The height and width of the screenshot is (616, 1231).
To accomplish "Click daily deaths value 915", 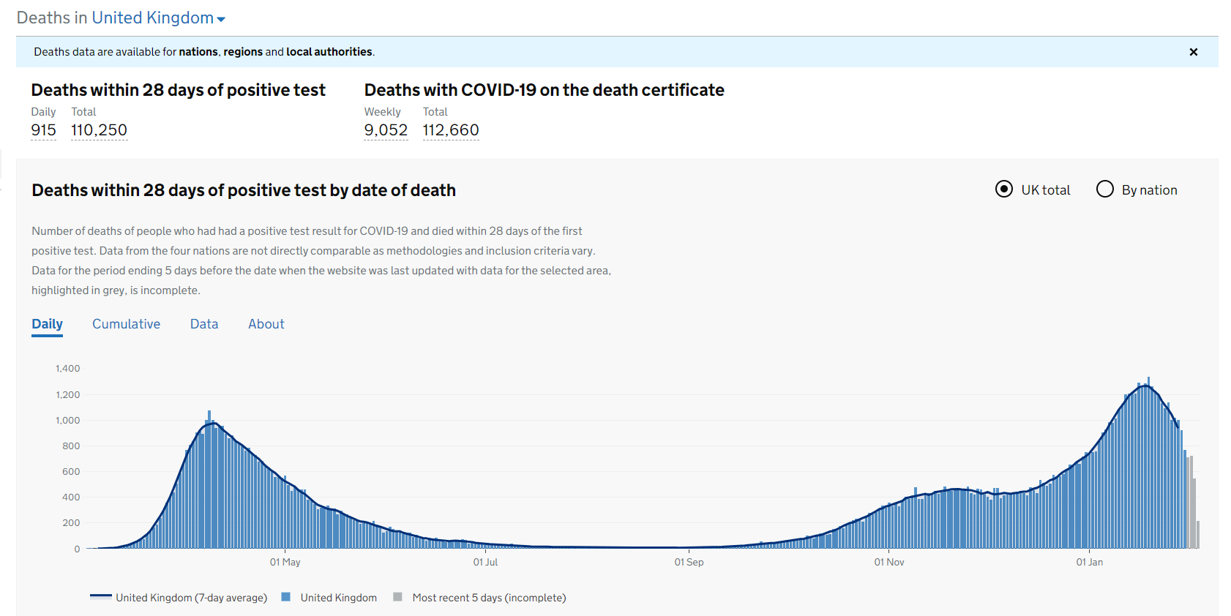I will pyautogui.click(x=43, y=130).
